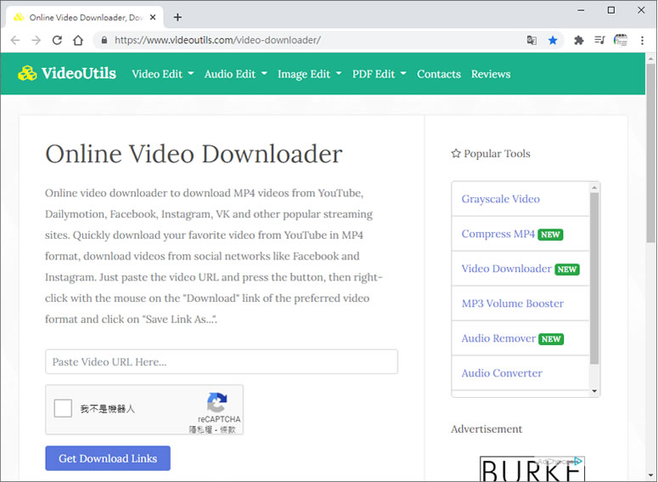Open Chrome three-dot menu
Viewport: 658px width, 482px height.
pos(642,40)
